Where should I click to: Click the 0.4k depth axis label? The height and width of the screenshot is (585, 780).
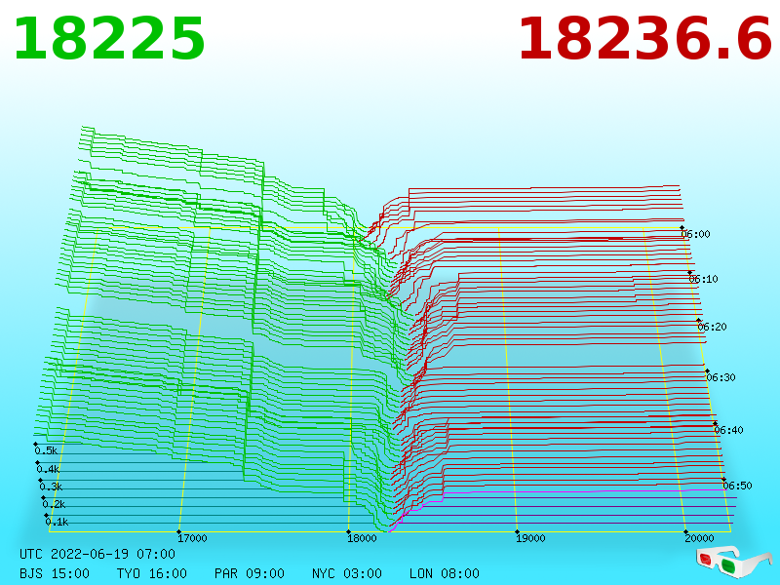48,469
